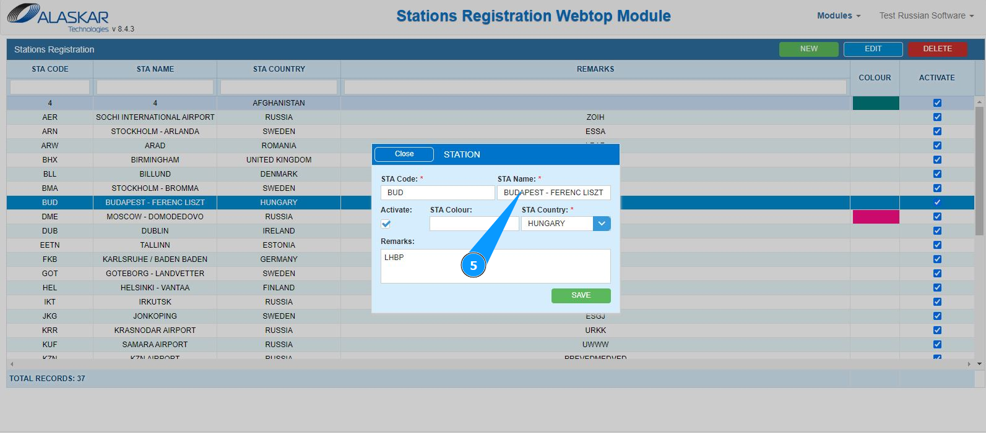Image resolution: width=986 pixels, height=433 pixels.
Task: Toggle activate checkbox for DME row
Action: pyautogui.click(x=937, y=217)
